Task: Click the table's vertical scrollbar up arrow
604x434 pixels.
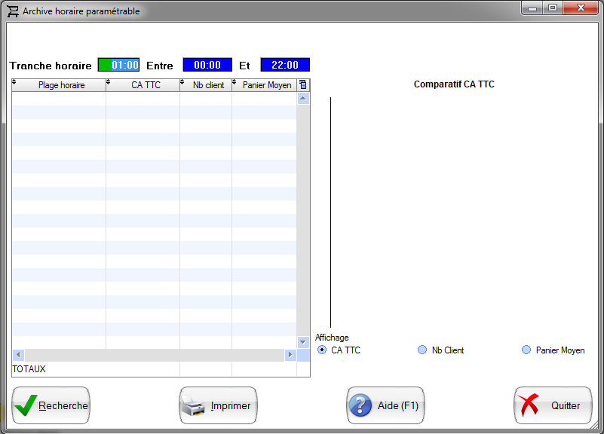Action: pos(303,98)
